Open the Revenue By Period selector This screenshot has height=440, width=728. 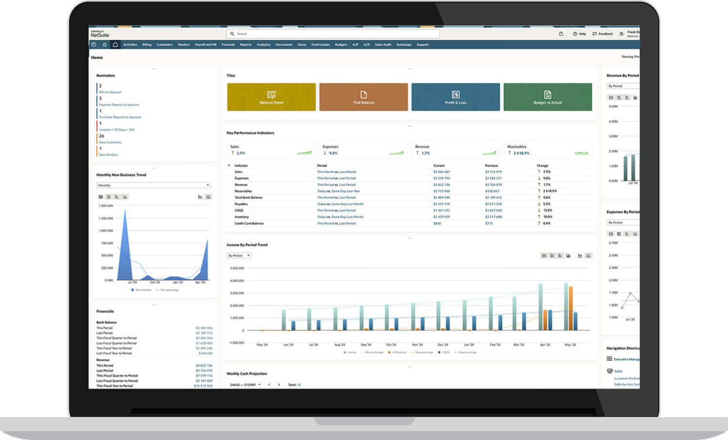pyautogui.click(x=623, y=86)
